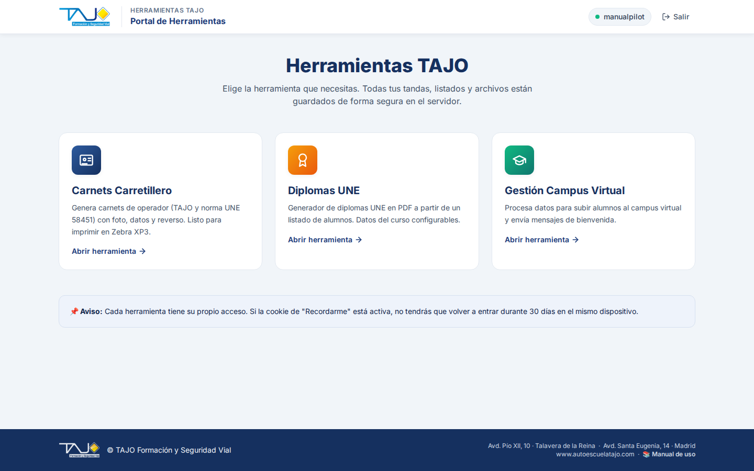Log out with the Salir button
754x471 pixels.
(x=675, y=17)
